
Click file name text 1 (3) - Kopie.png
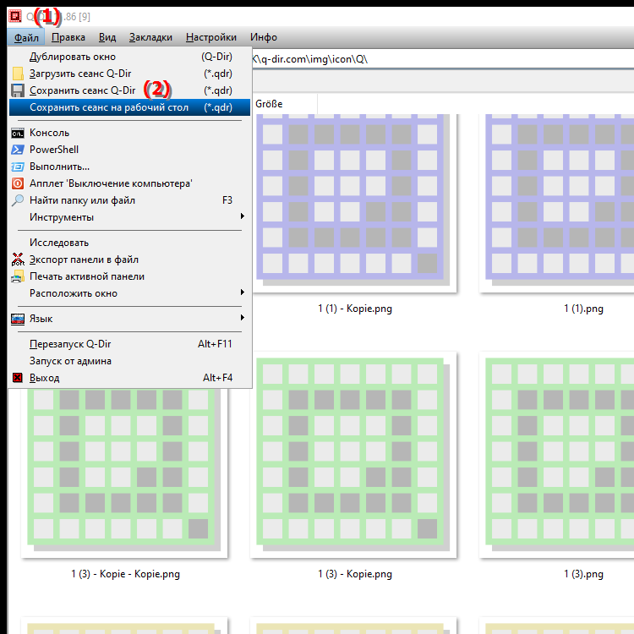point(355,574)
